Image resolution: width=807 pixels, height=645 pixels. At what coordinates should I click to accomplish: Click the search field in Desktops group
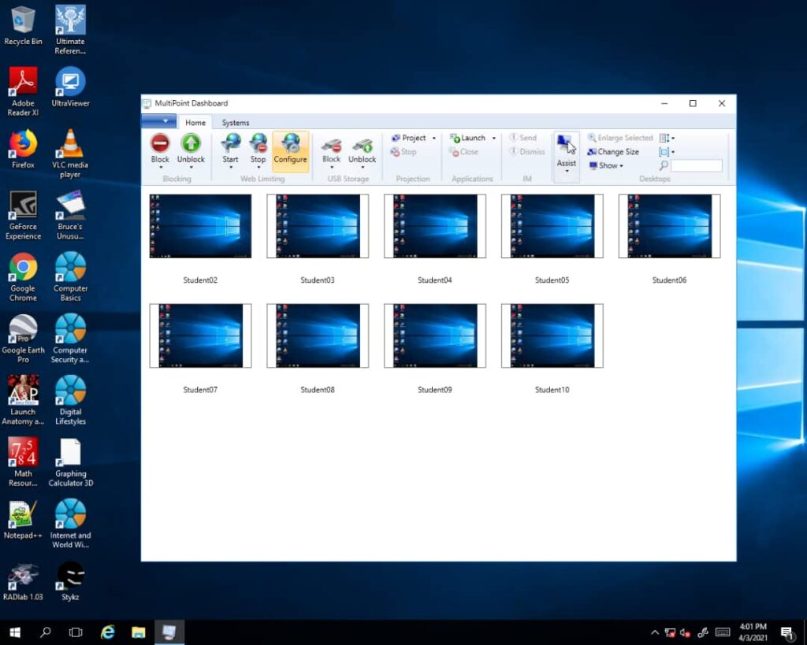click(697, 165)
